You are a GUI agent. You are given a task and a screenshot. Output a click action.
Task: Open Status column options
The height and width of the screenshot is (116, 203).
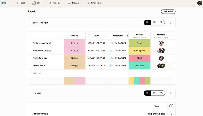pos(149,35)
